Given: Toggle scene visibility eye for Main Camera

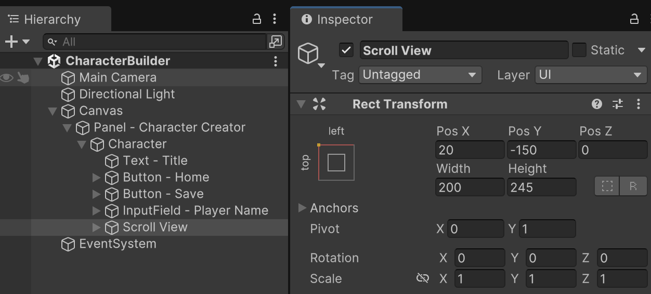Looking at the screenshot, I should (x=7, y=77).
